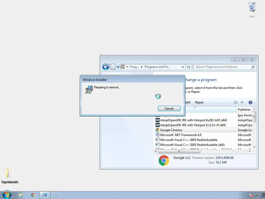Go back in Programs and Features window
The width and height of the screenshot is (265, 199).
tap(106, 67)
